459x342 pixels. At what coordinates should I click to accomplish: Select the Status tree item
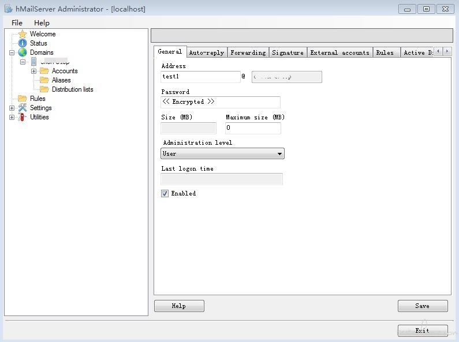point(38,43)
